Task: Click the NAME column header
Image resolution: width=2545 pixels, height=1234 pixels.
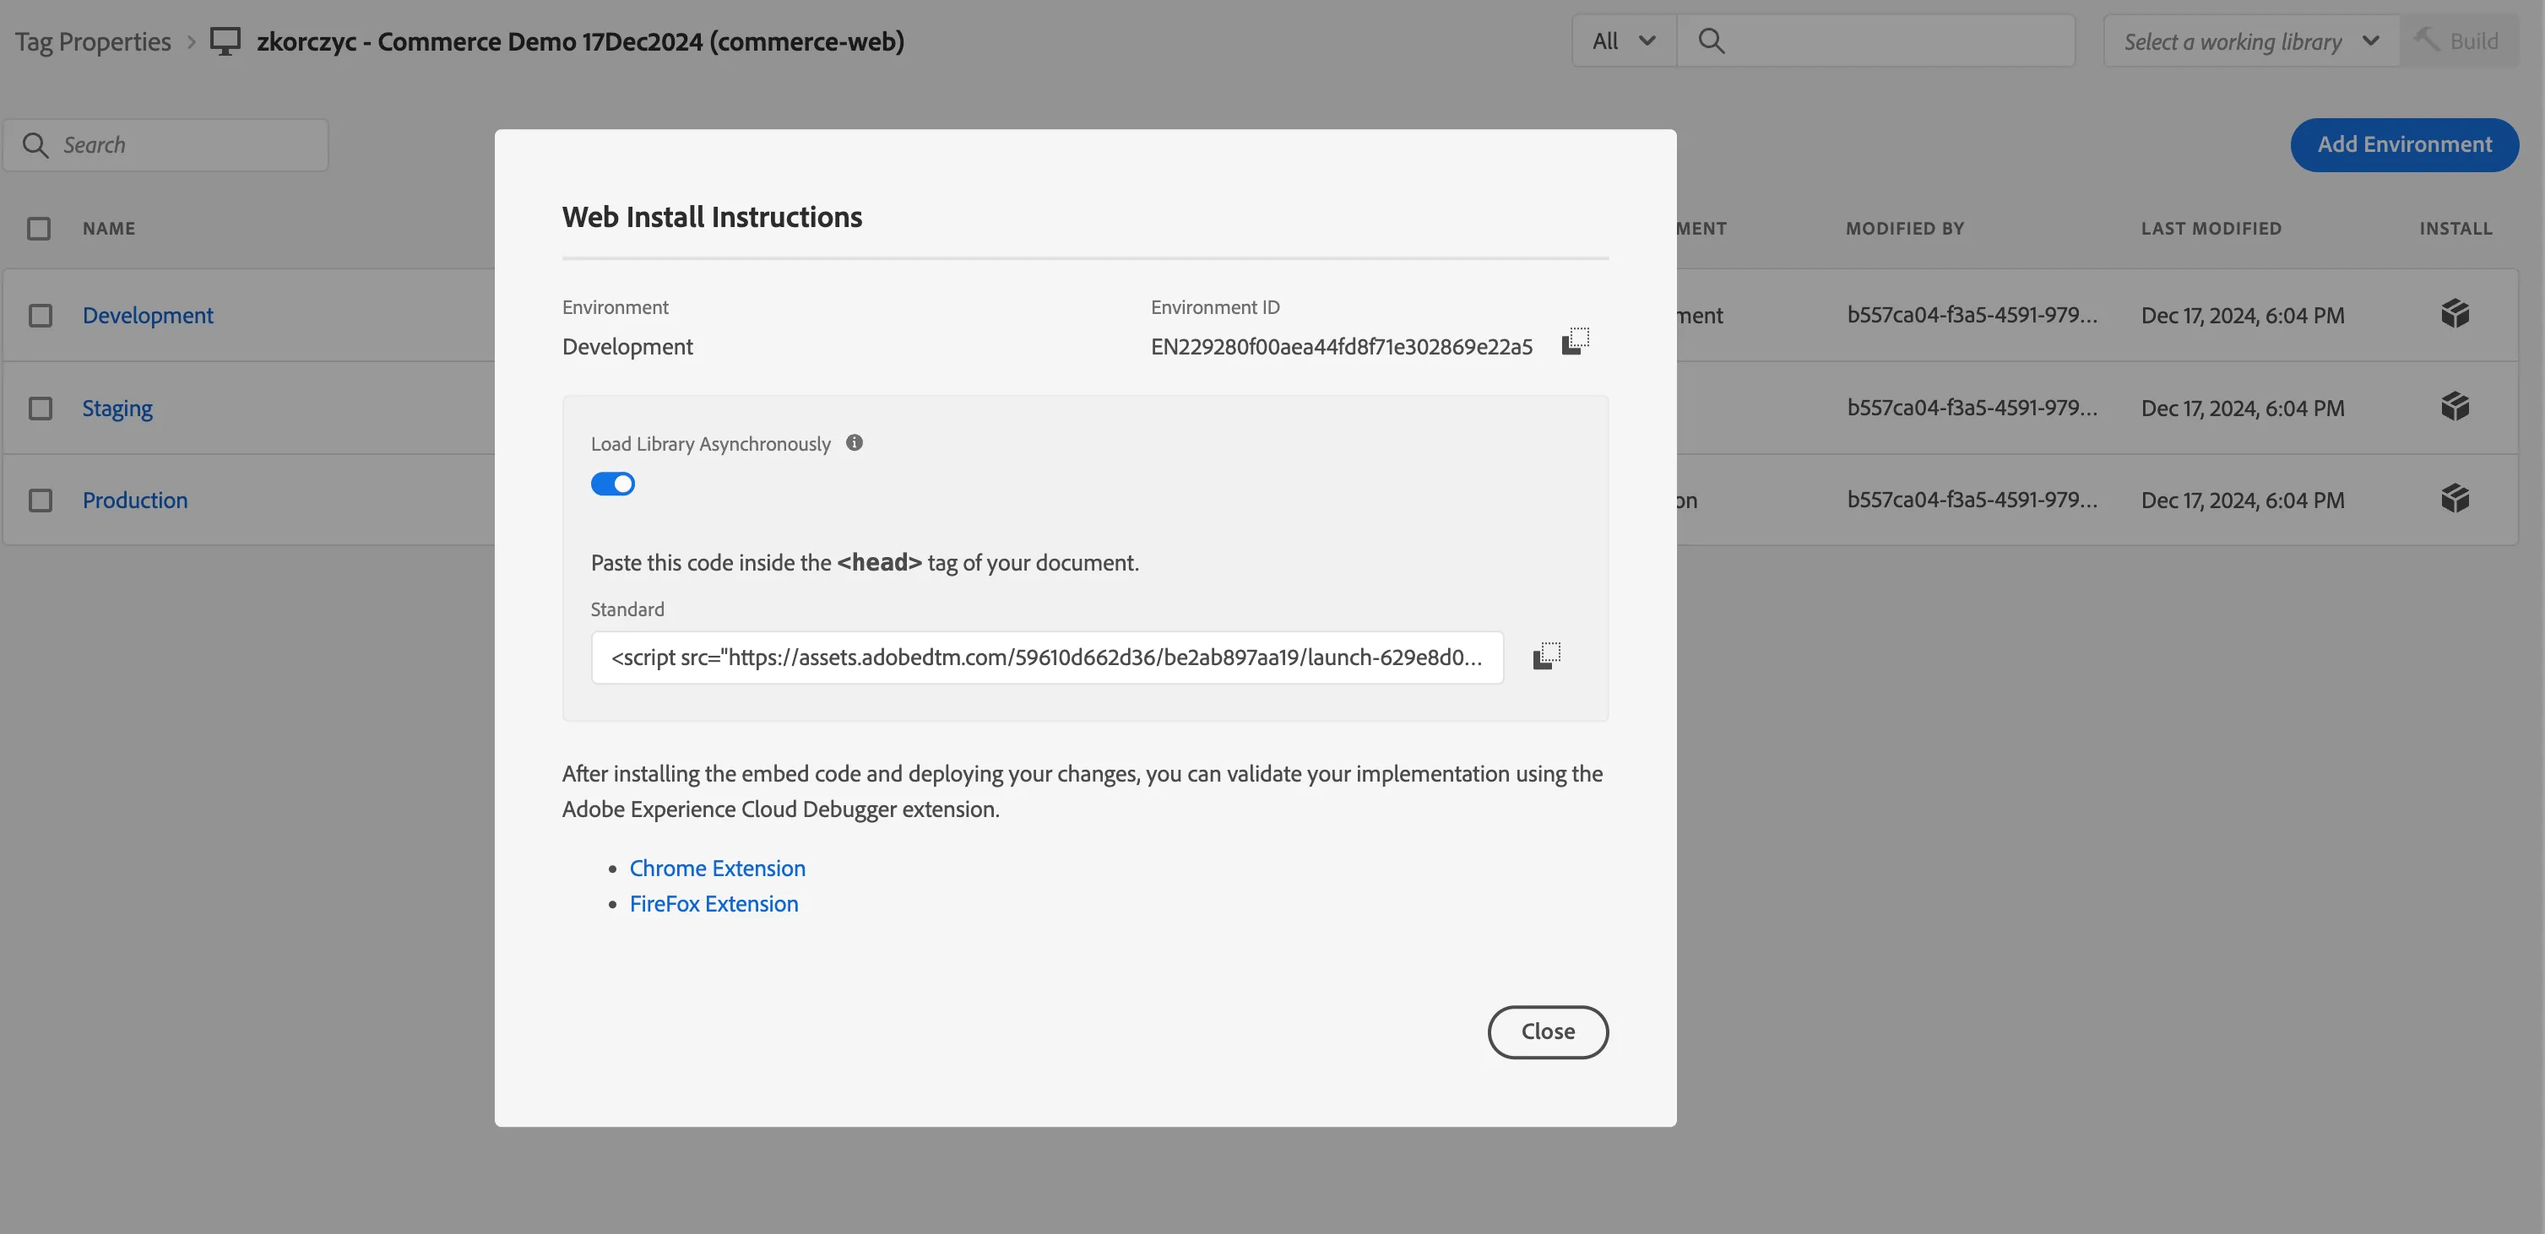Action: (109, 228)
